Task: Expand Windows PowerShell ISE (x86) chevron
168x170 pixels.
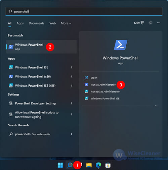Action: click(x=72, y=86)
